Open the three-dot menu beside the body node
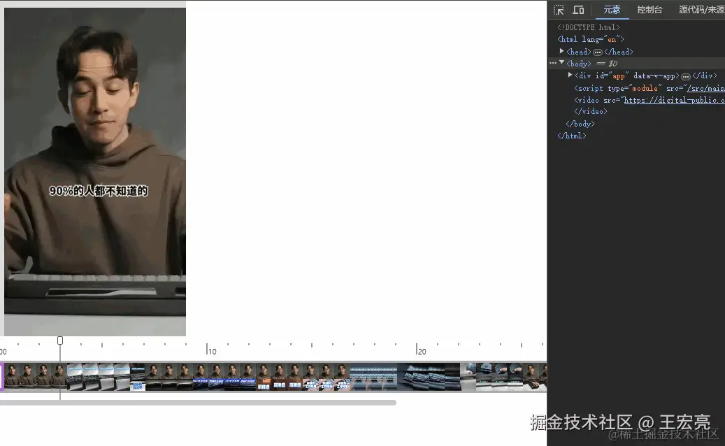 [x=552, y=63]
